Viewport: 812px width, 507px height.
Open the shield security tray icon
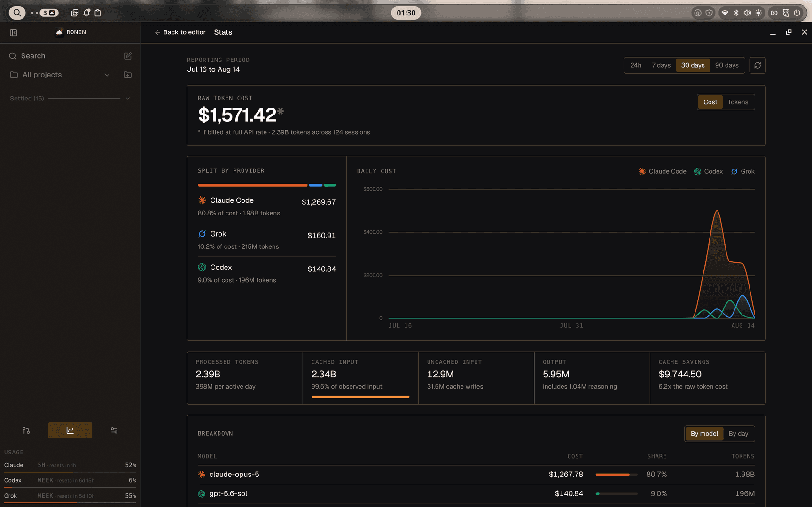[x=709, y=13]
